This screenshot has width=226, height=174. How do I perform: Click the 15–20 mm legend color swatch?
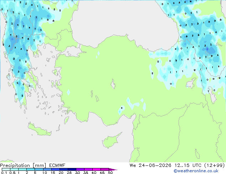click(55, 169)
